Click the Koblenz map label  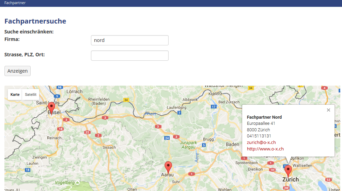pos(215,94)
